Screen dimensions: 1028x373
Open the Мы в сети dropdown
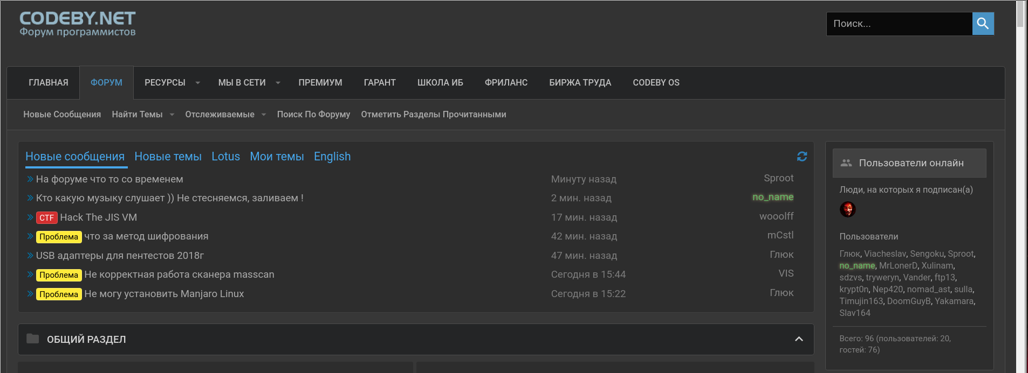pyautogui.click(x=278, y=83)
